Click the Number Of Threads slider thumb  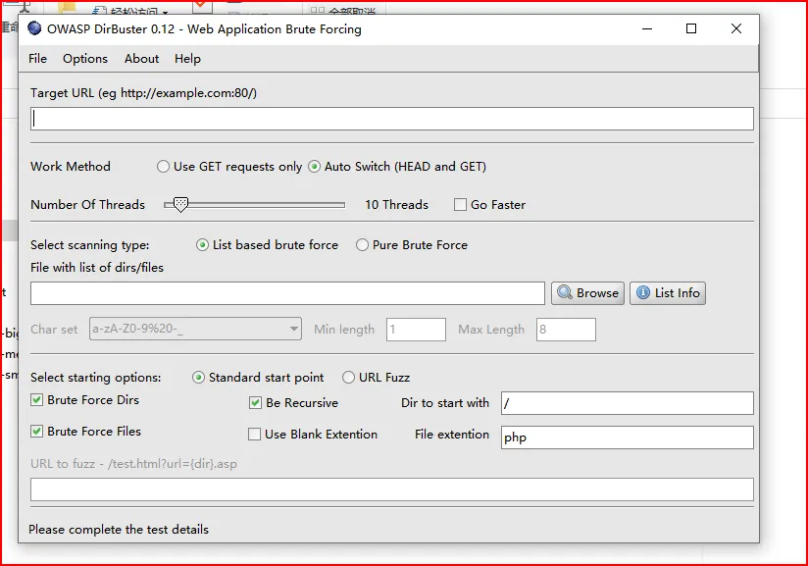(x=180, y=205)
